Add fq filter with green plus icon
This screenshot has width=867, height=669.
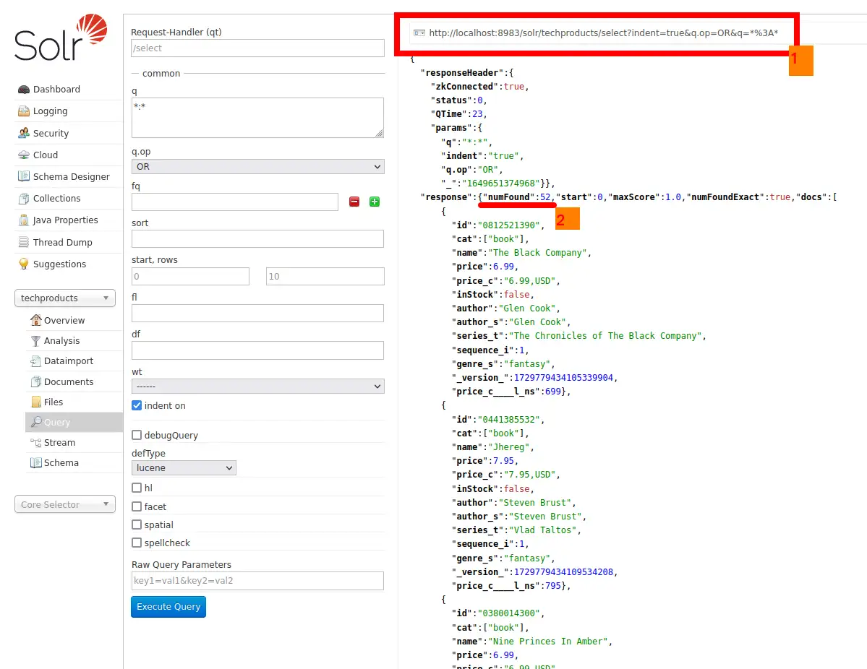pos(375,202)
